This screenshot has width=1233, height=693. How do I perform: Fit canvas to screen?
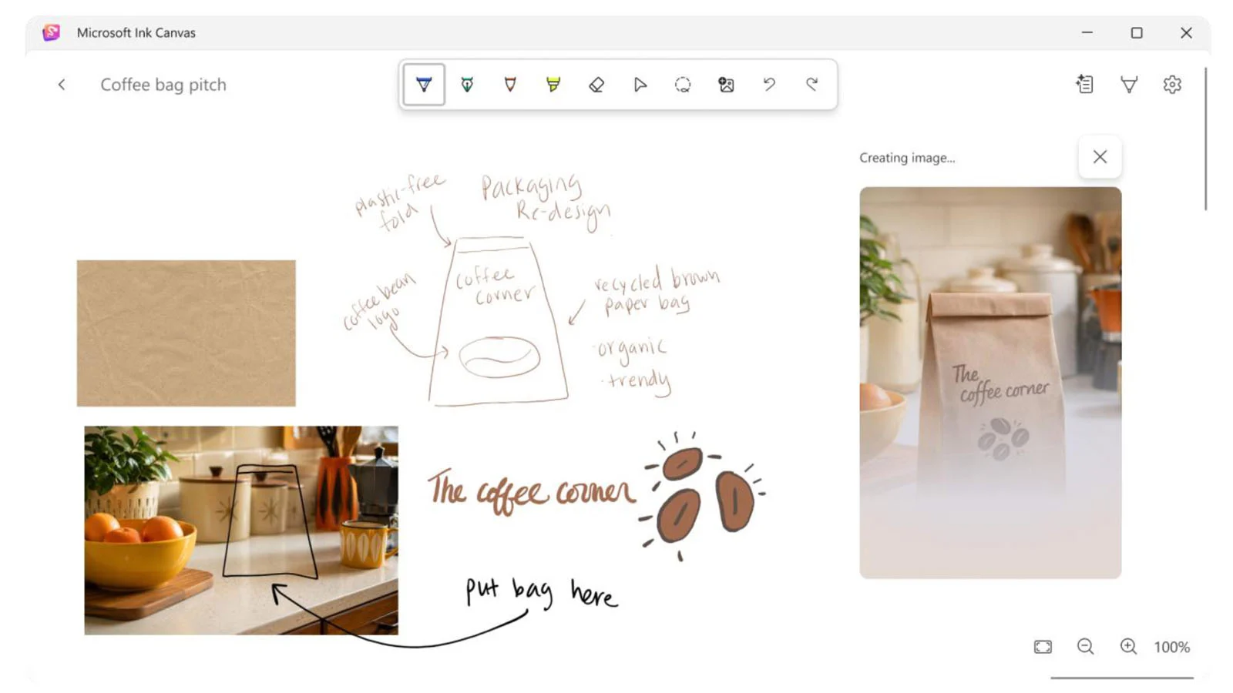click(x=1043, y=647)
